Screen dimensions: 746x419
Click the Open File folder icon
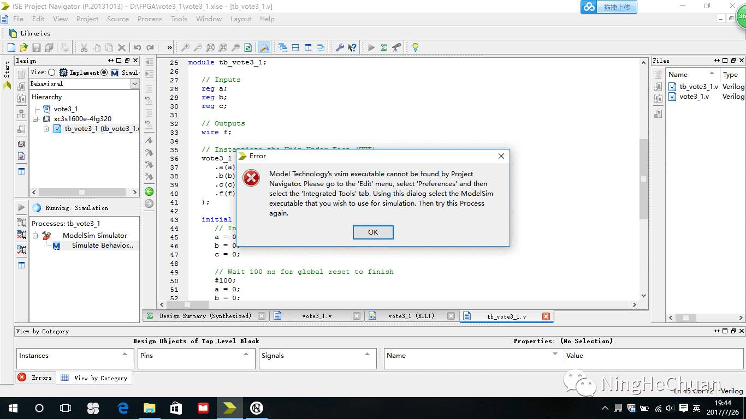[x=23, y=48]
